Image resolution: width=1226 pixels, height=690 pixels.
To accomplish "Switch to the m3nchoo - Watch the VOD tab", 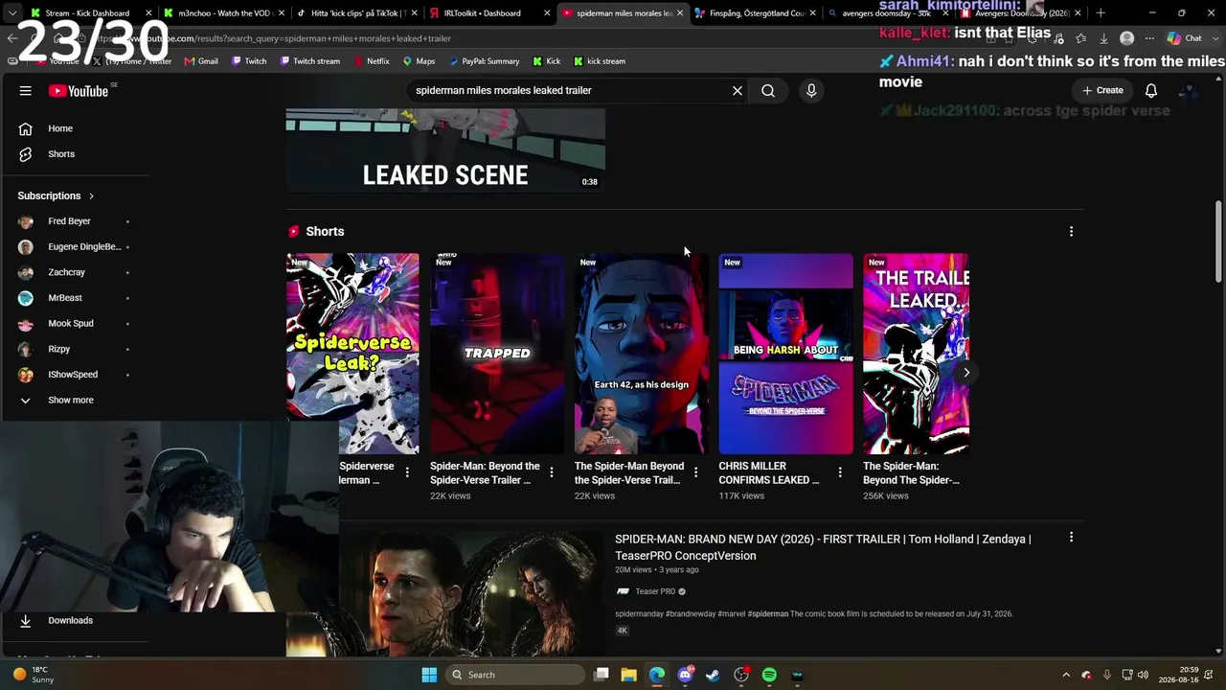I will 226,13.
